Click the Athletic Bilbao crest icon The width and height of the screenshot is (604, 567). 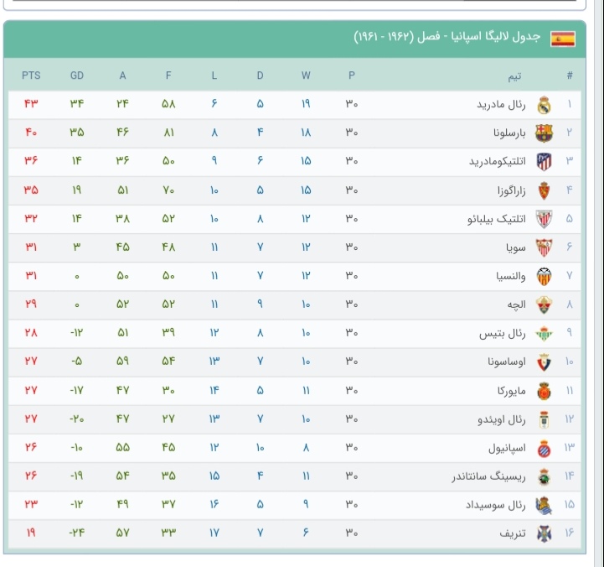pos(544,219)
